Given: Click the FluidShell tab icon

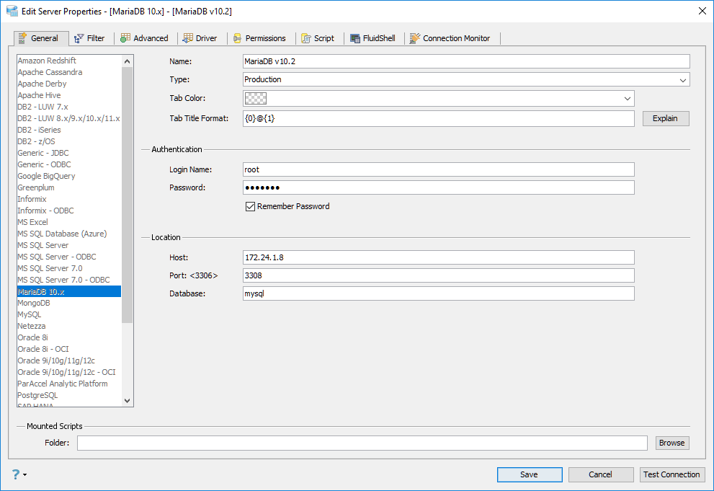Looking at the screenshot, I should point(355,38).
